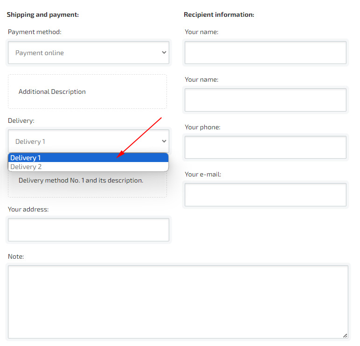Click the "Delivery:" label text
This screenshot has width=360, height=346.
21,120
